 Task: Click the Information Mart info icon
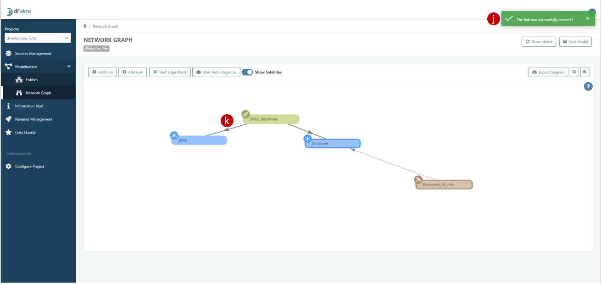tap(8, 106)
